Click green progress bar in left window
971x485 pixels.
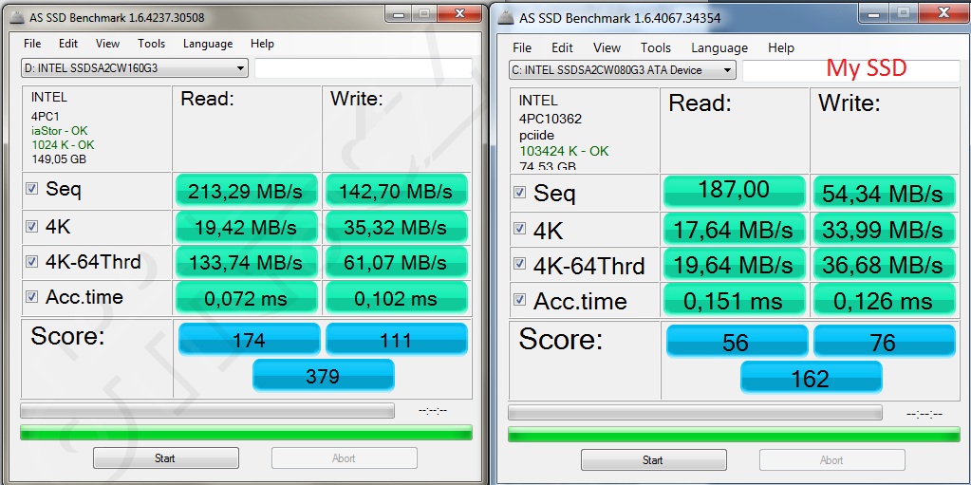point(246,433)
